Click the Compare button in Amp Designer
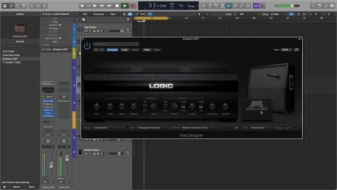The height and width of the screenshot is (190, 337). [x=112, y=50]
